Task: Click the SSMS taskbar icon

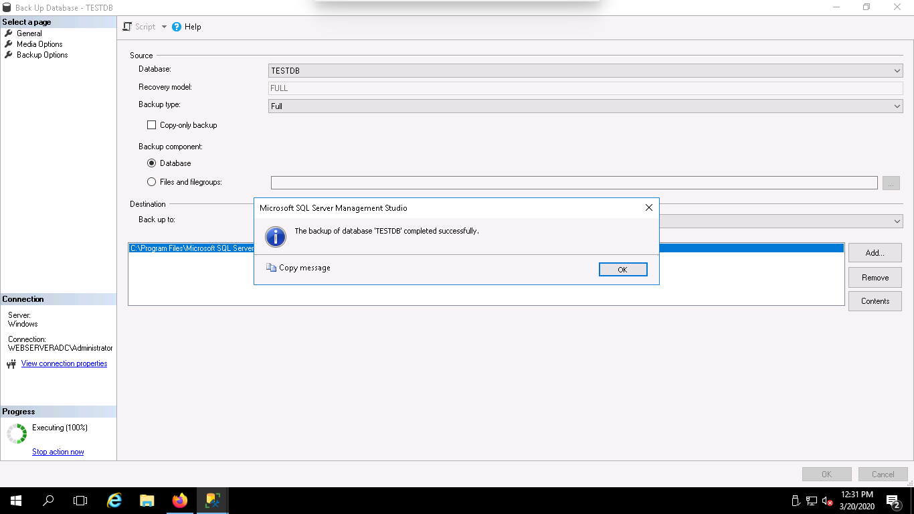Action: [x=213, y=501]
